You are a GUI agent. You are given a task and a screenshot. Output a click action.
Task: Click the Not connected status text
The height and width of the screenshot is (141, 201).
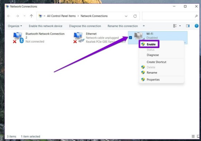35,41
